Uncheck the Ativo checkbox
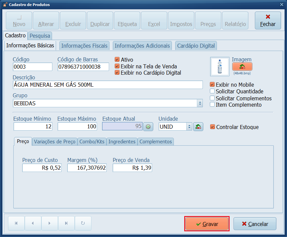287x237 pixels. pos(117,60)
